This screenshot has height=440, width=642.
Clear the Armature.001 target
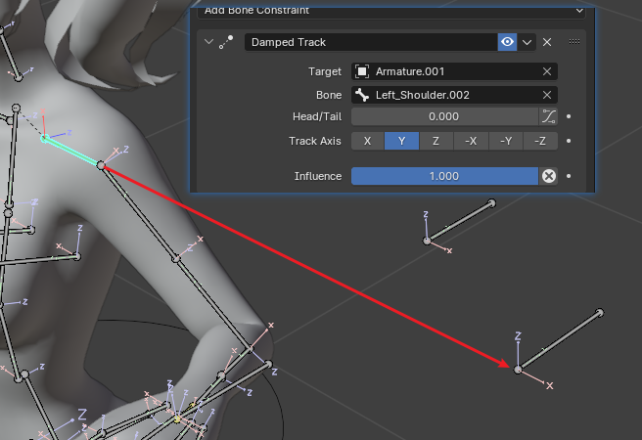[x=547, y=71]
